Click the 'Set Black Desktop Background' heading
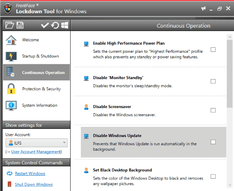 click(123, 170)
